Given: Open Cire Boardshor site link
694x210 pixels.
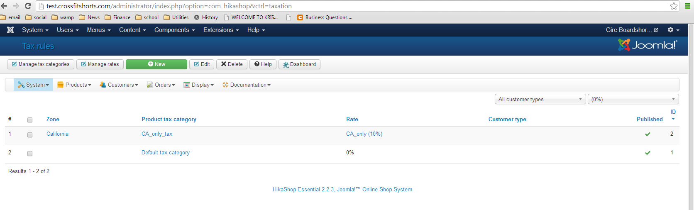Looking at the screenshot, I should point(632,30).
